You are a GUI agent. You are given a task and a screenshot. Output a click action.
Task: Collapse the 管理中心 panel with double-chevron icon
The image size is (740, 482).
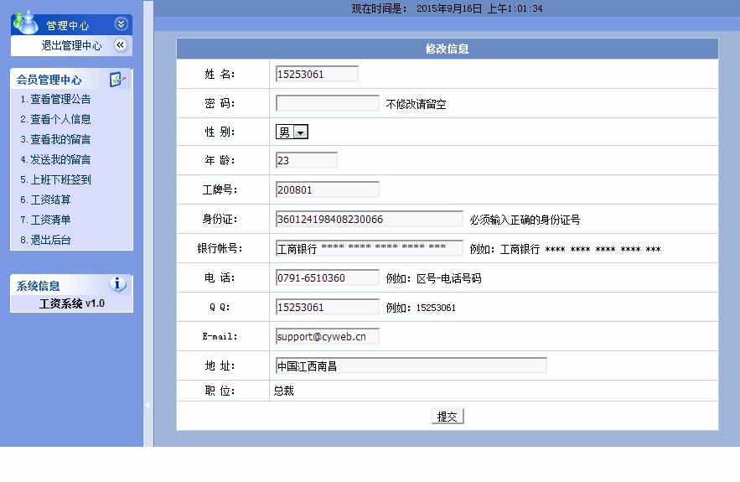121,23
